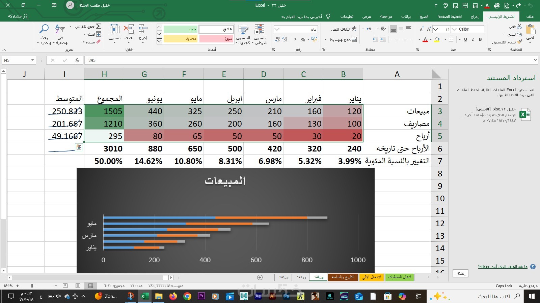Switch to Page Layout view in status bar
Viewport: 540px width, 303px height.
(x=78, y=286)
